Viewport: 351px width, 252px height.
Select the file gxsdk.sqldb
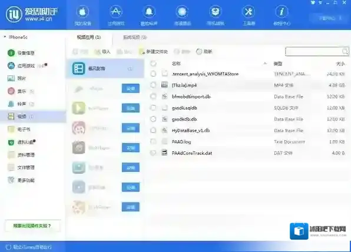tap(184, 108)
